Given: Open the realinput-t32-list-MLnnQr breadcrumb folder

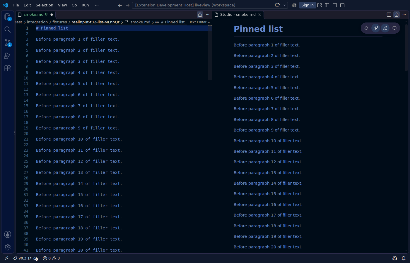Looking at the screenshot, I should [95, 22].
